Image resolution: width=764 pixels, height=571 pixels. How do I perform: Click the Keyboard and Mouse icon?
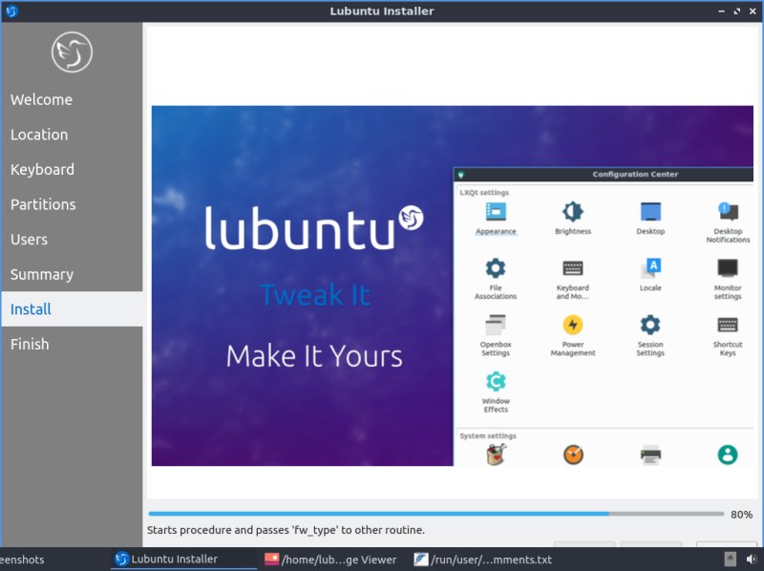[x=572, y=268]
